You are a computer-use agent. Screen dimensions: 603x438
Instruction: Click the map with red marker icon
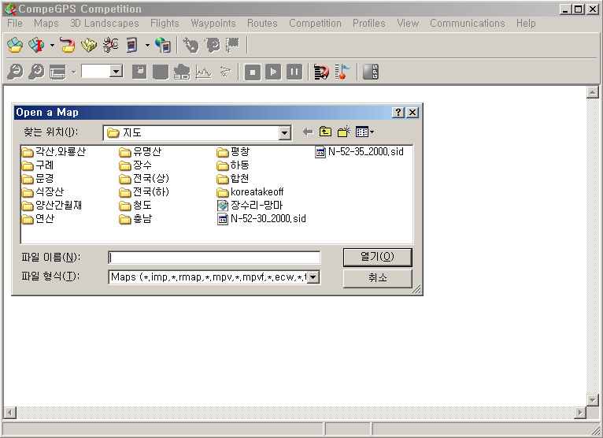[37, 45]
